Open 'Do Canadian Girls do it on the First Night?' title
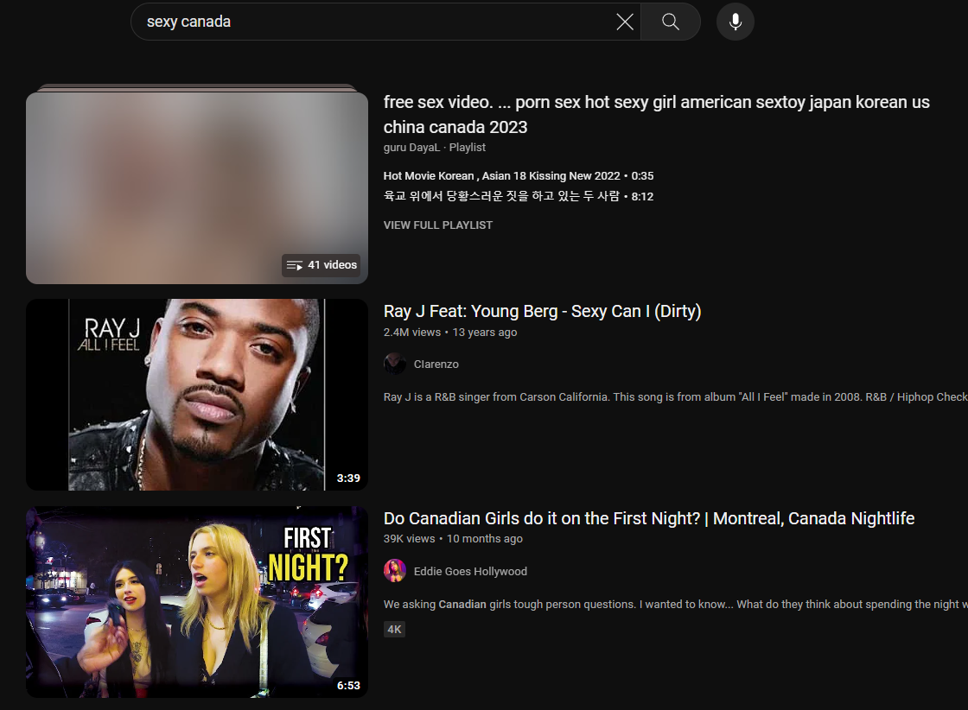The image size is (968, 710). click(x=649, y=518)
